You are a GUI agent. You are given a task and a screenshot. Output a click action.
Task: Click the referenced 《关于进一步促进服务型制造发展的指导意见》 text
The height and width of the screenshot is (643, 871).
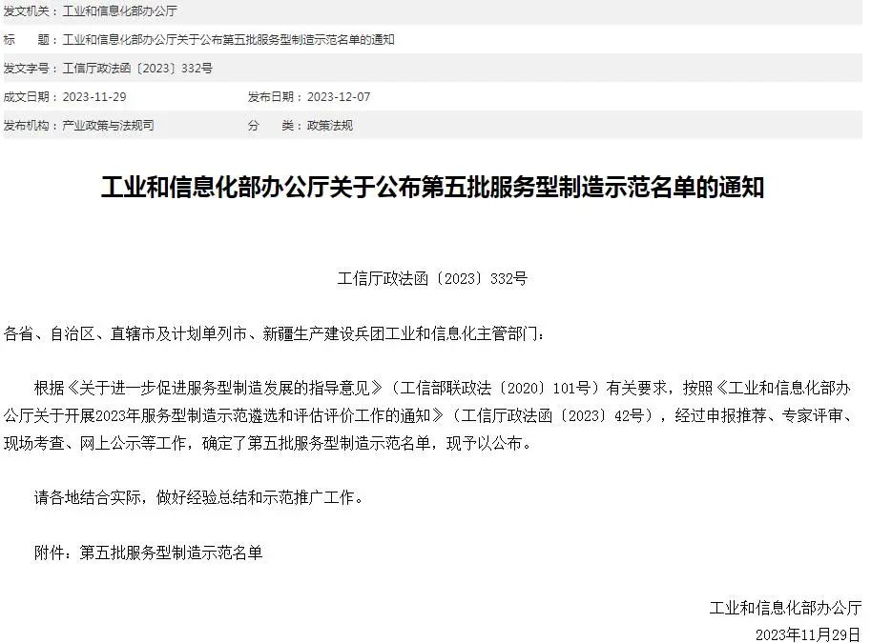(x=225, y=389)
